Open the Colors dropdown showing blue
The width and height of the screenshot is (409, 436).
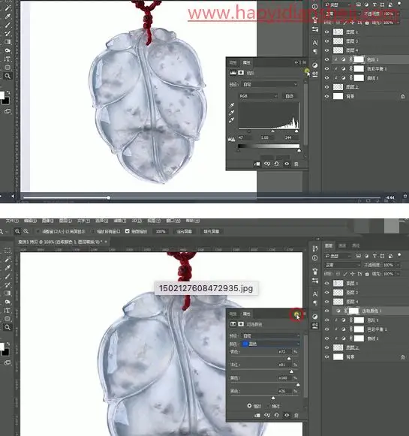tap(270, 344)
